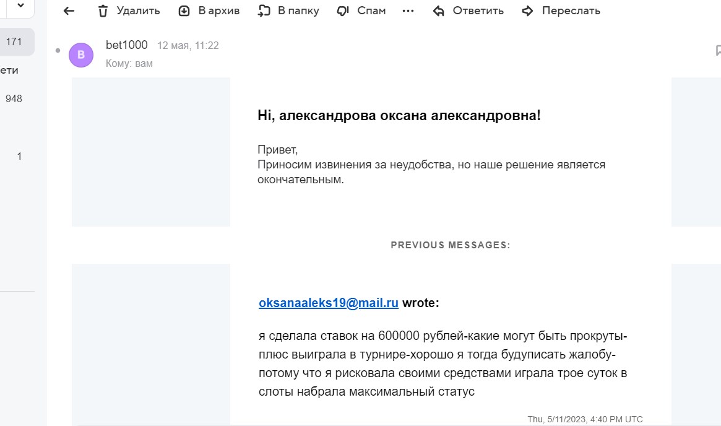
Task: Select the sidebar folder with 171 count
Action: 14,41
